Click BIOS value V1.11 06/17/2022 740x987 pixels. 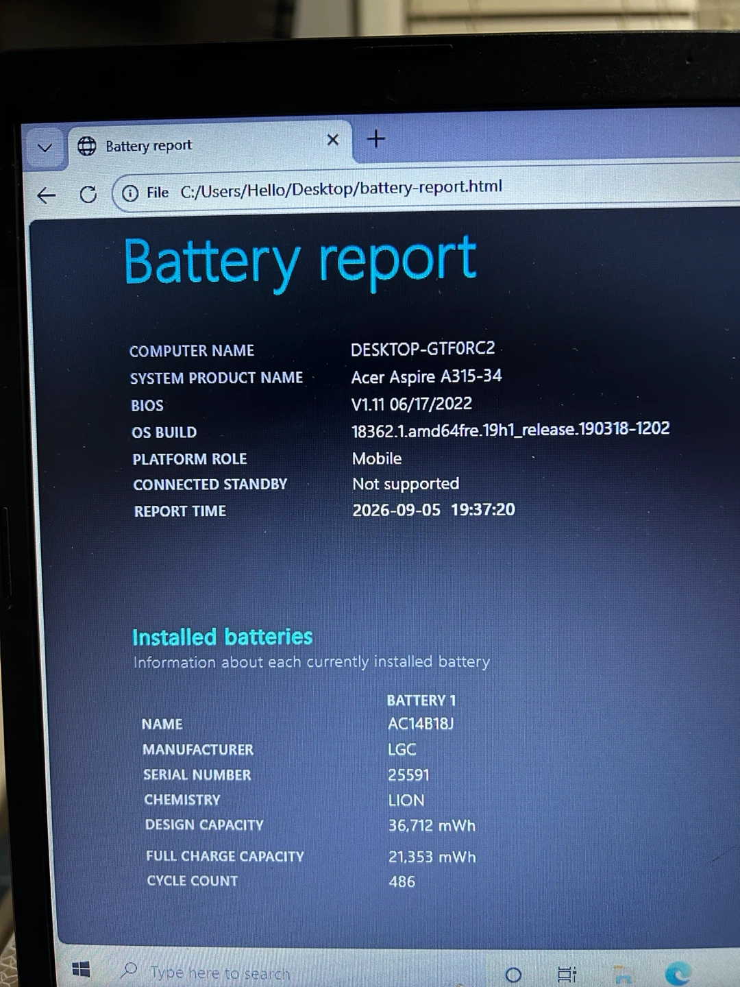tap(412, 404)
